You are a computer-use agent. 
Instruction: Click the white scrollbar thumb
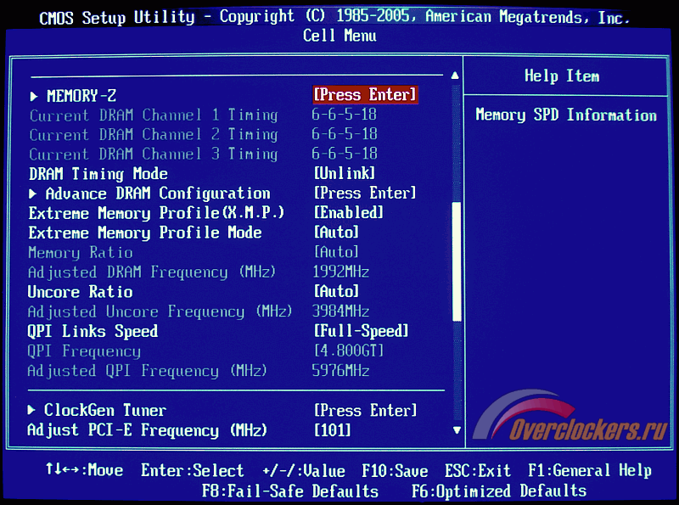pos(457,261)
